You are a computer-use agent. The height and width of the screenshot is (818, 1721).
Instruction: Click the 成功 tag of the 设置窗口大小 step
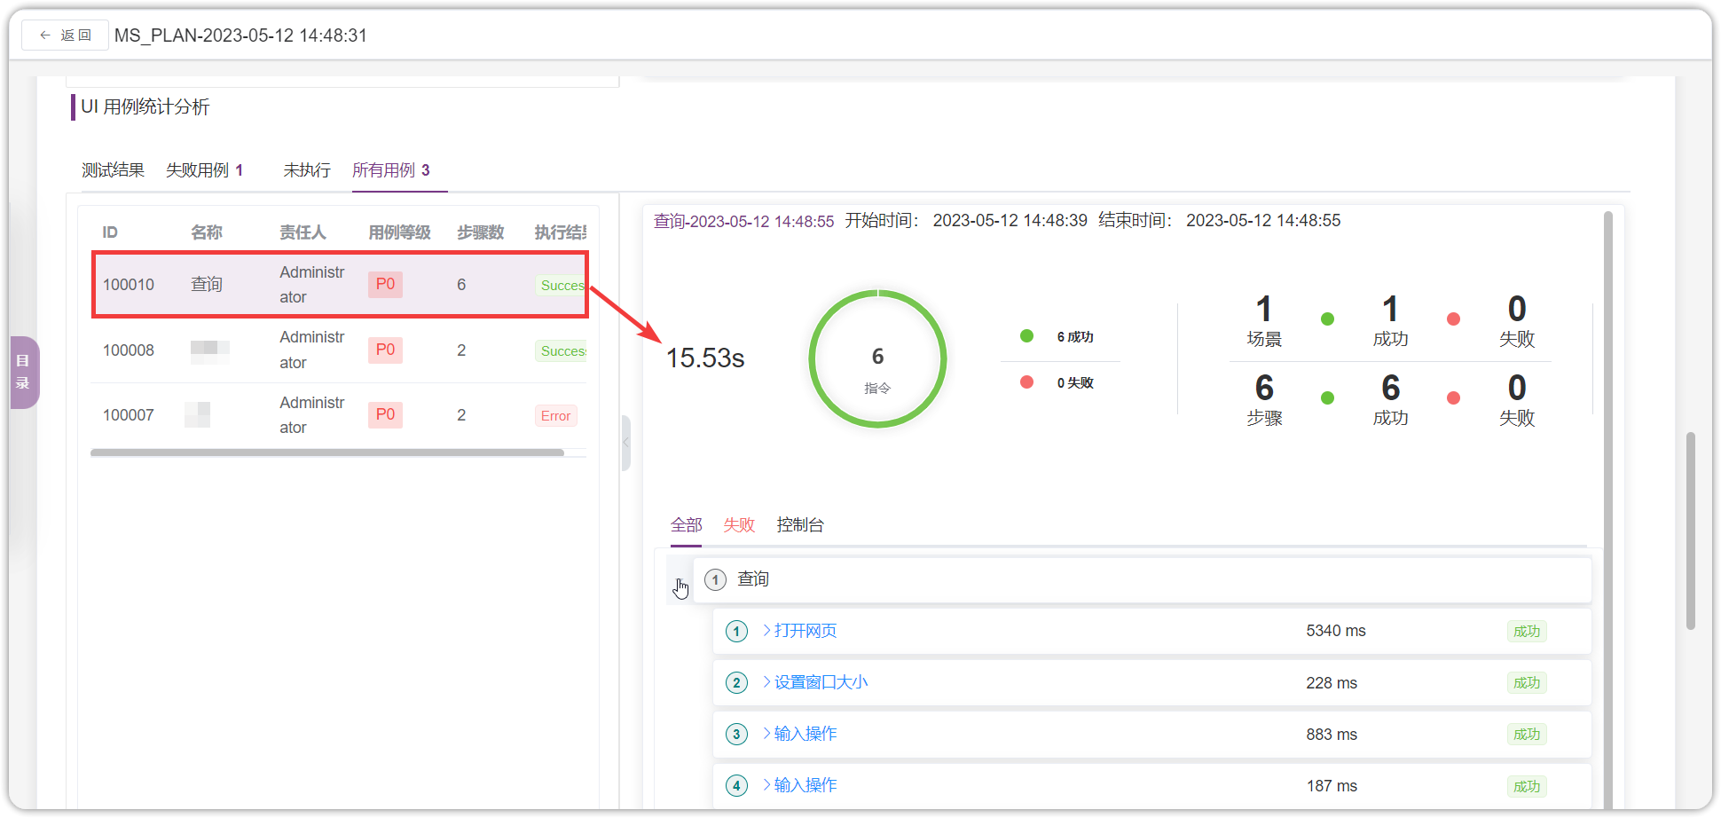click(x=1527, y=683)
